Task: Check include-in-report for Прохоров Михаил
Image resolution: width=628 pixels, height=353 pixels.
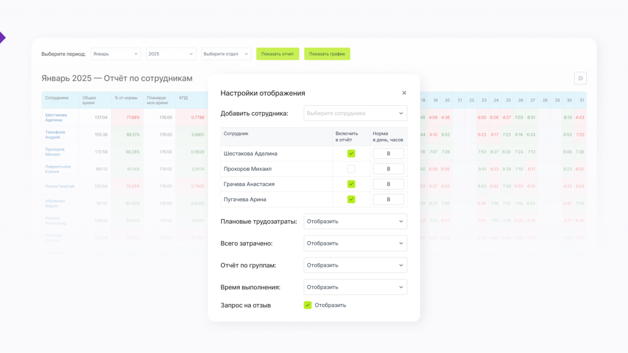Action: [351, 169]
